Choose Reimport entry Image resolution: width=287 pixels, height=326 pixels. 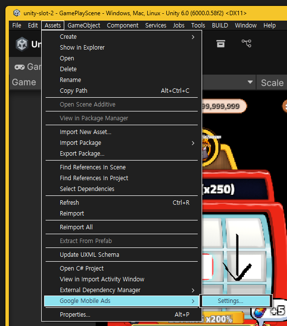pos(122,214)
